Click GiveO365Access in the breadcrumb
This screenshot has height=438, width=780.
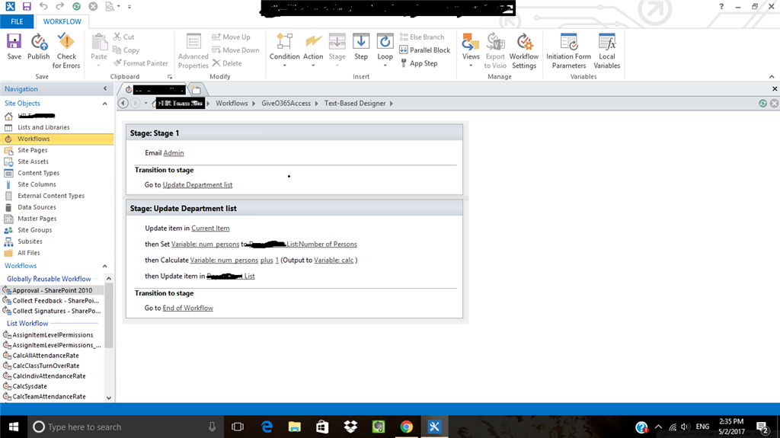(286, 103)
